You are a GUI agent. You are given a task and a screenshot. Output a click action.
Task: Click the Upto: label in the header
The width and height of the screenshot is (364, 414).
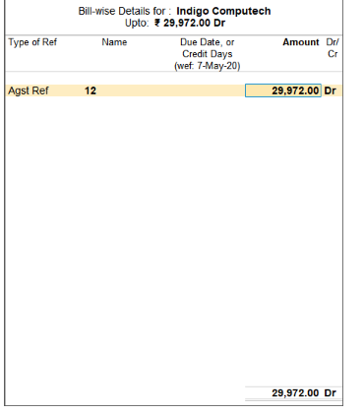(x=137, y=23)
